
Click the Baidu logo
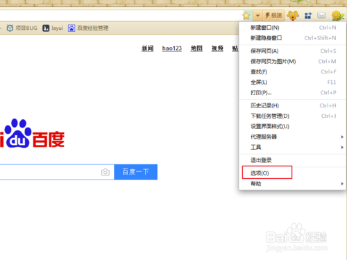[x=32, y=133]
